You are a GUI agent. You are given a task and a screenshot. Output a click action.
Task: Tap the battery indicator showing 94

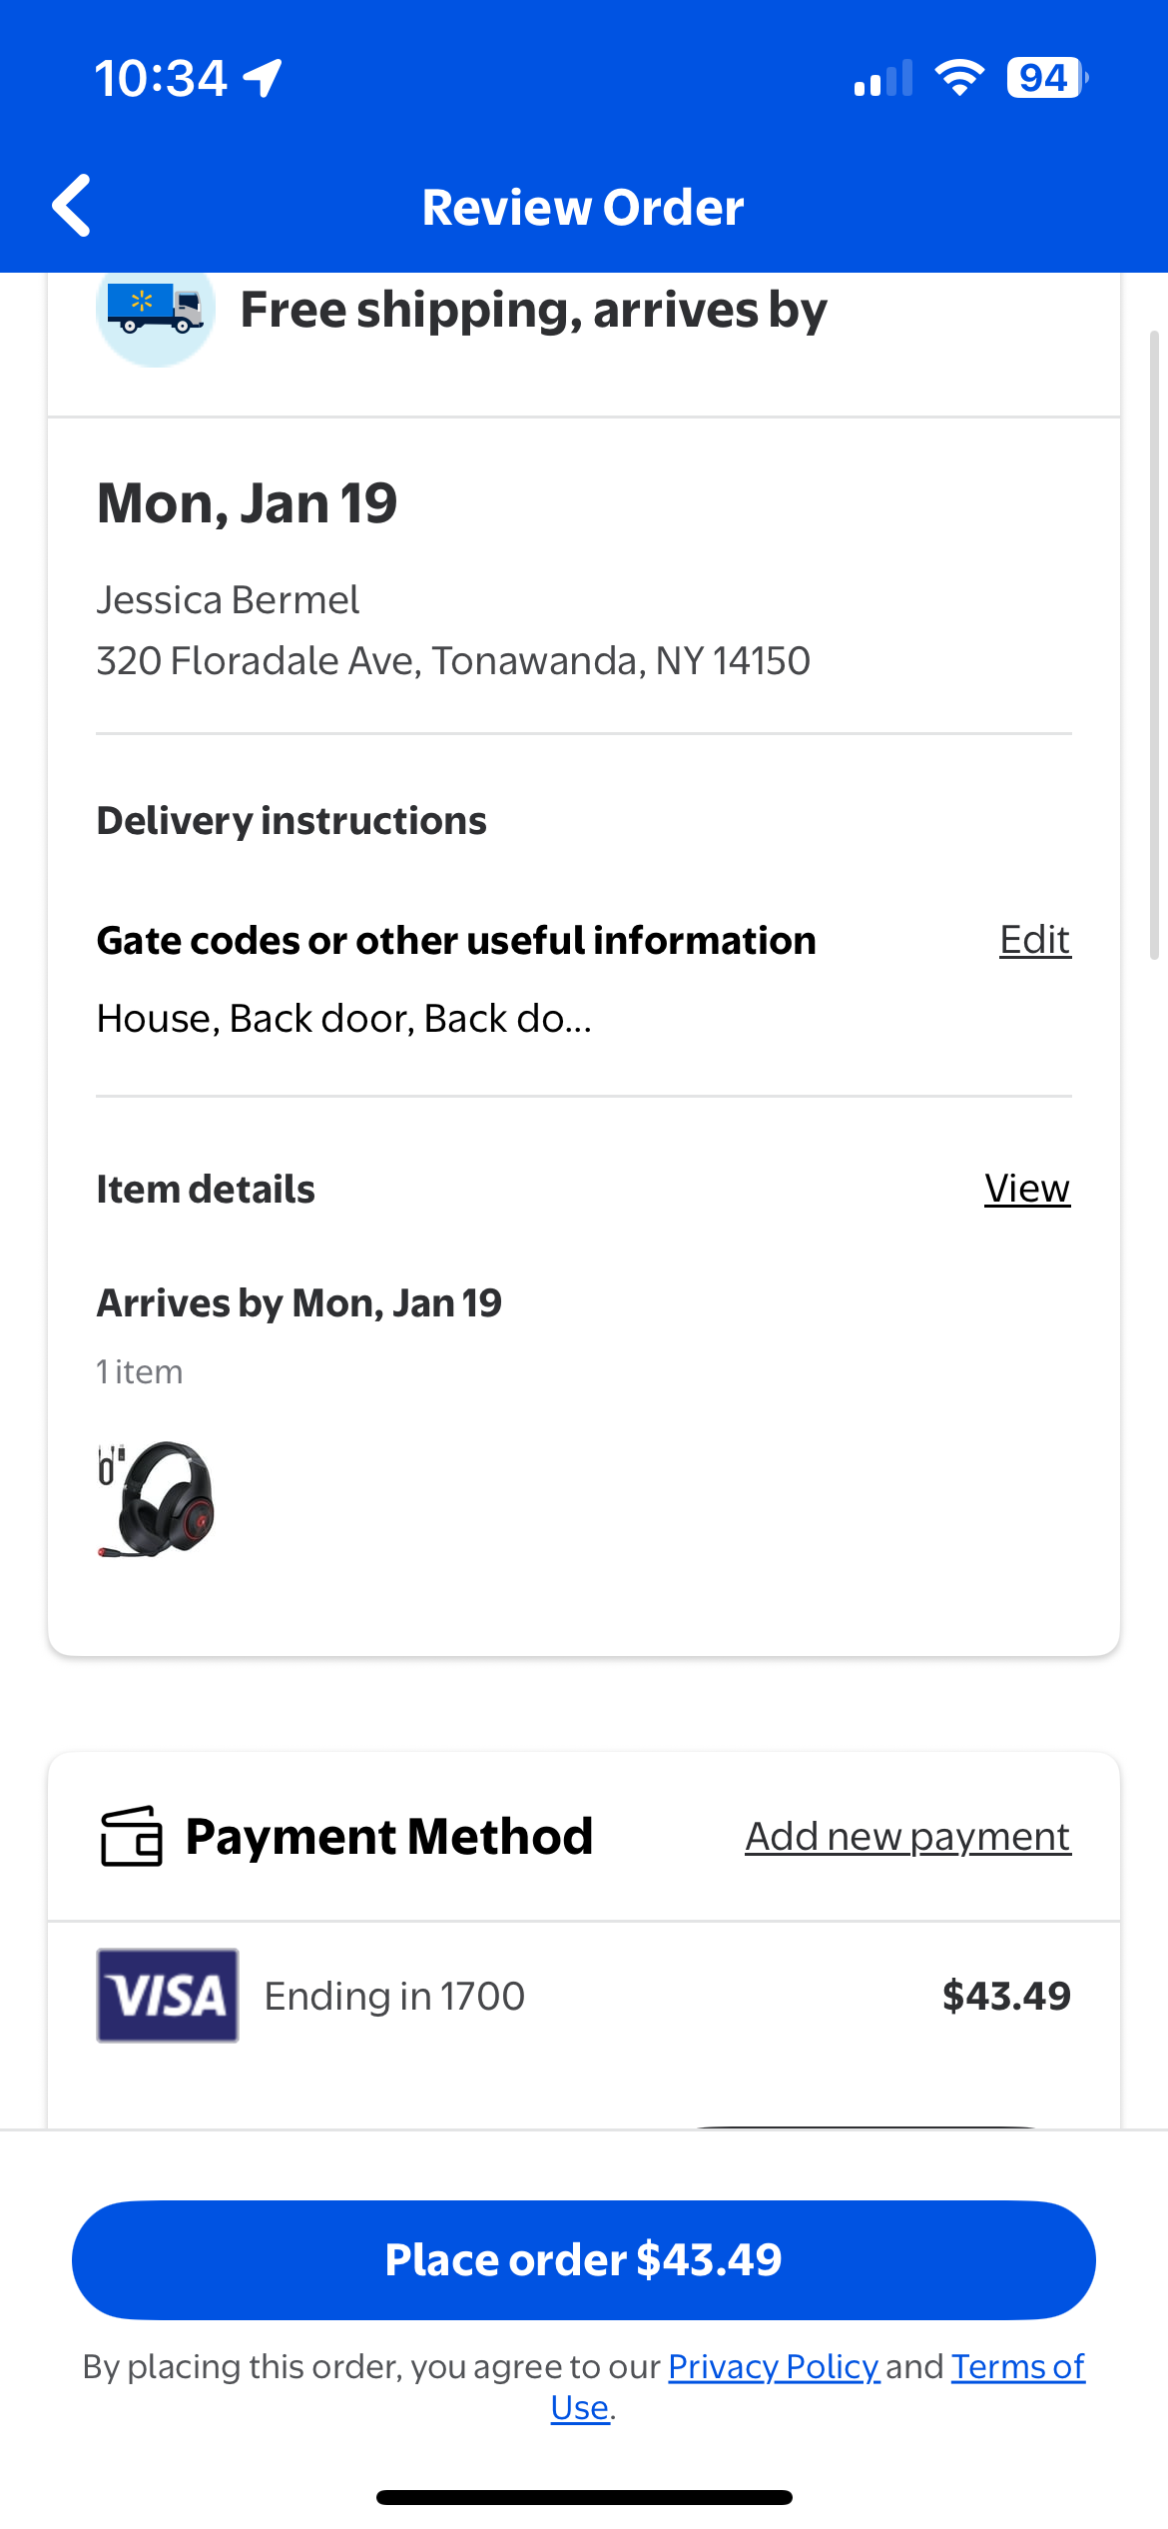point(1045,78)
